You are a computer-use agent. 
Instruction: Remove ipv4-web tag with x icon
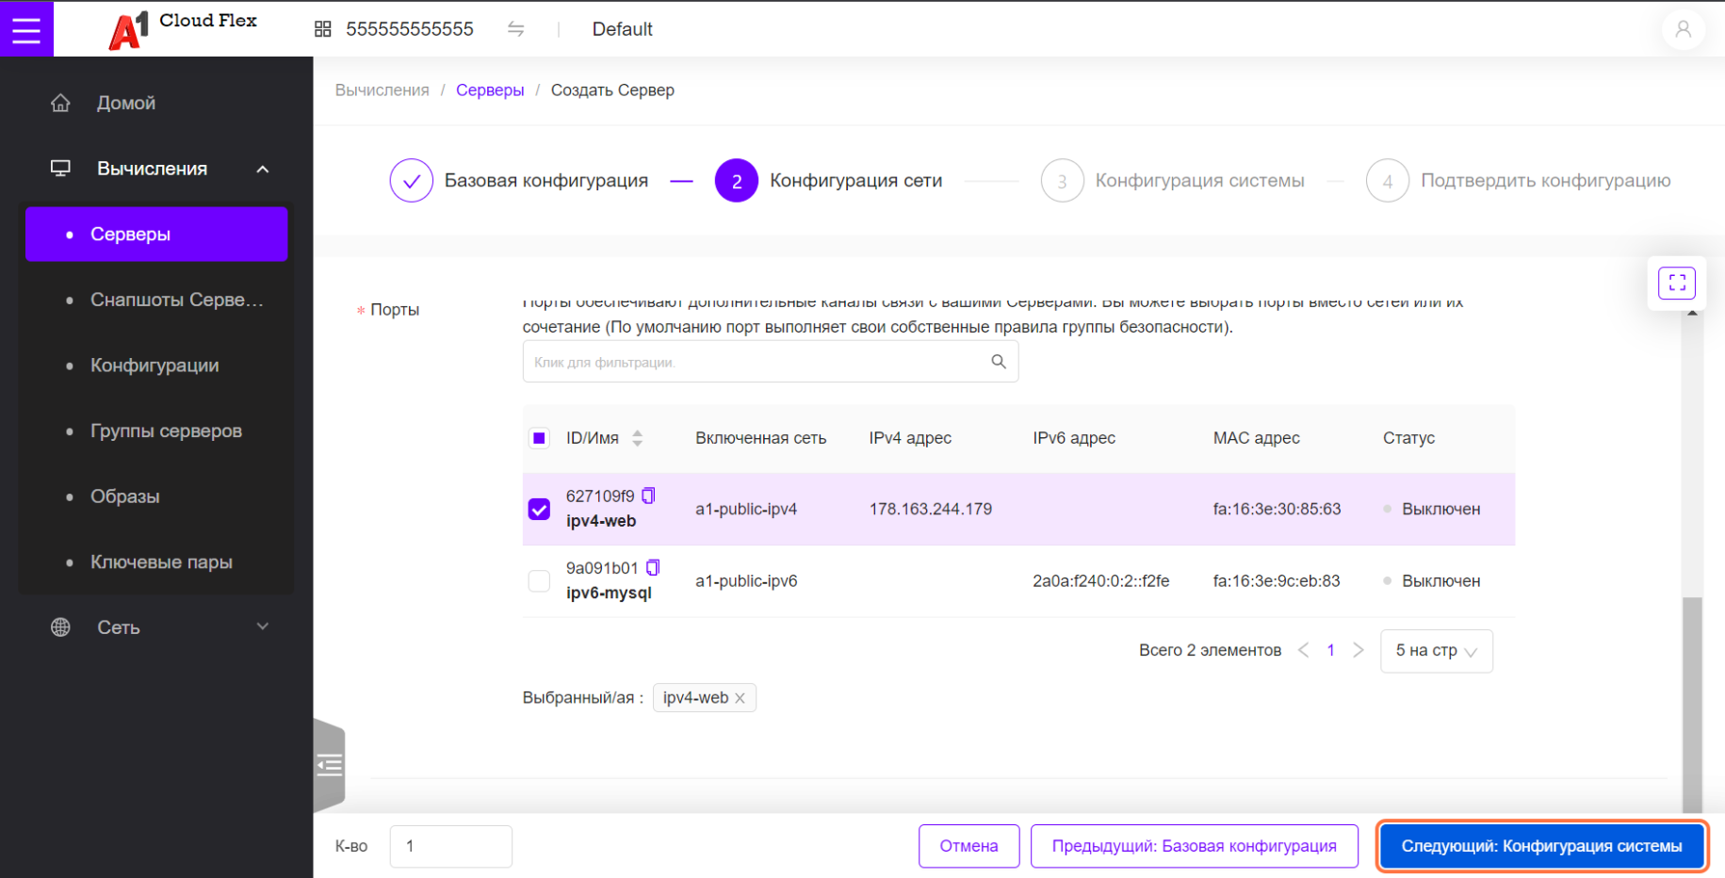point(740,698)
